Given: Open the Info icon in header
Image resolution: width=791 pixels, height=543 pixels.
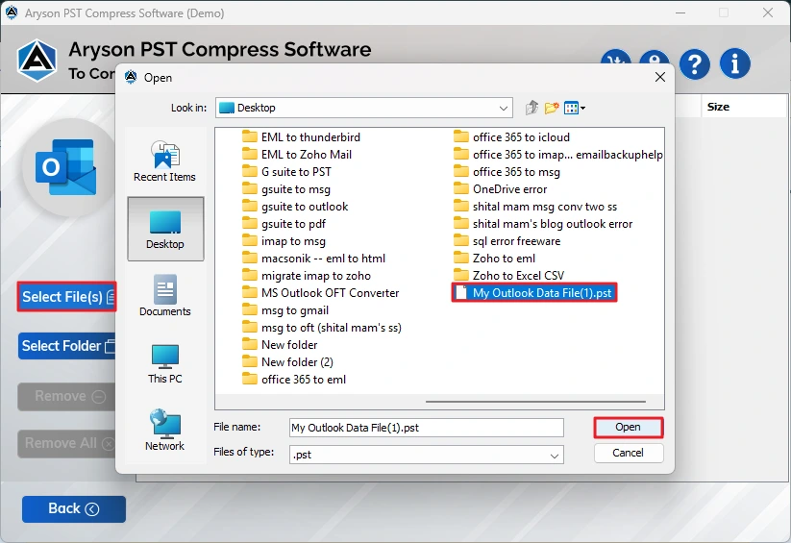Looking at the screenshot, I should point(734,64).
